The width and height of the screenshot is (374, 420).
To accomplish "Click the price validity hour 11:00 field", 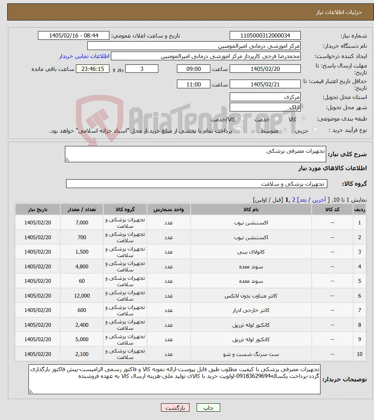I will click(x=193, y=84).
